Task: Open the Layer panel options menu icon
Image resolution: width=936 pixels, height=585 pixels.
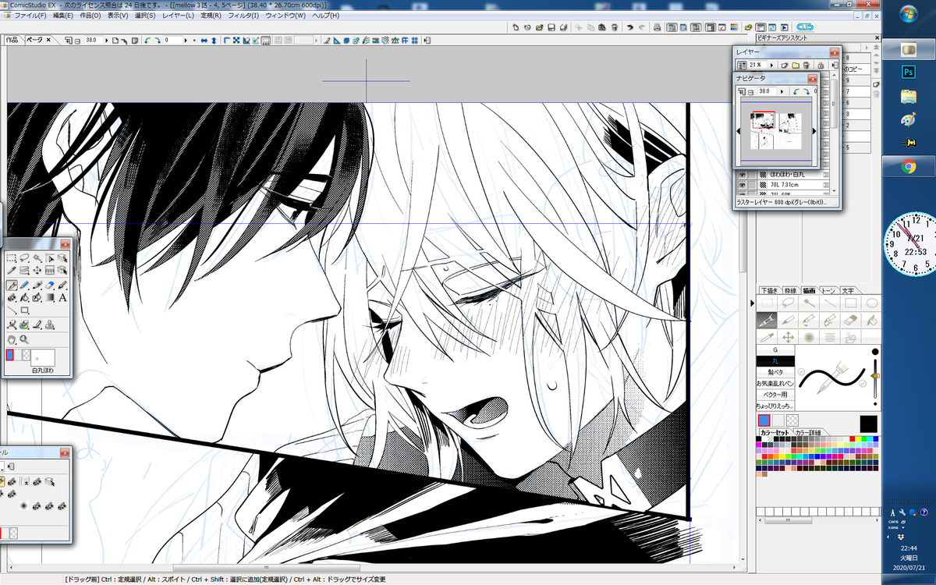Action: (835, 65)
